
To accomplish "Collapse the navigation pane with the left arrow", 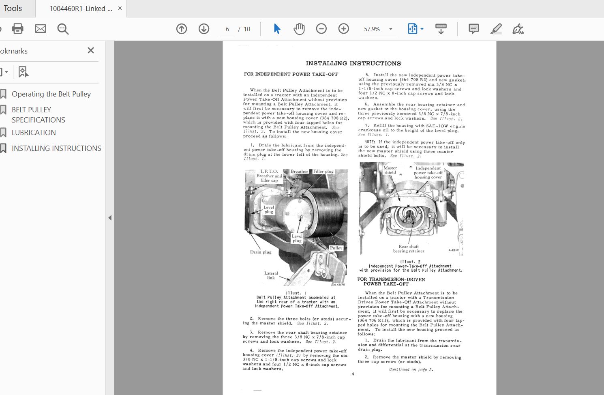I will (110, 218).
